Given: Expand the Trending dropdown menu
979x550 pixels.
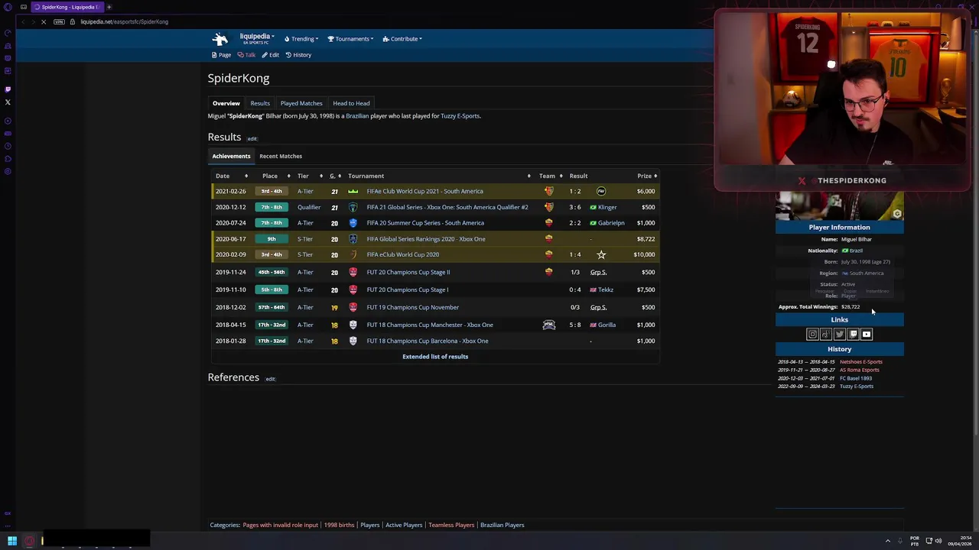Looking at the screenshot, I should tap(301, 39).
